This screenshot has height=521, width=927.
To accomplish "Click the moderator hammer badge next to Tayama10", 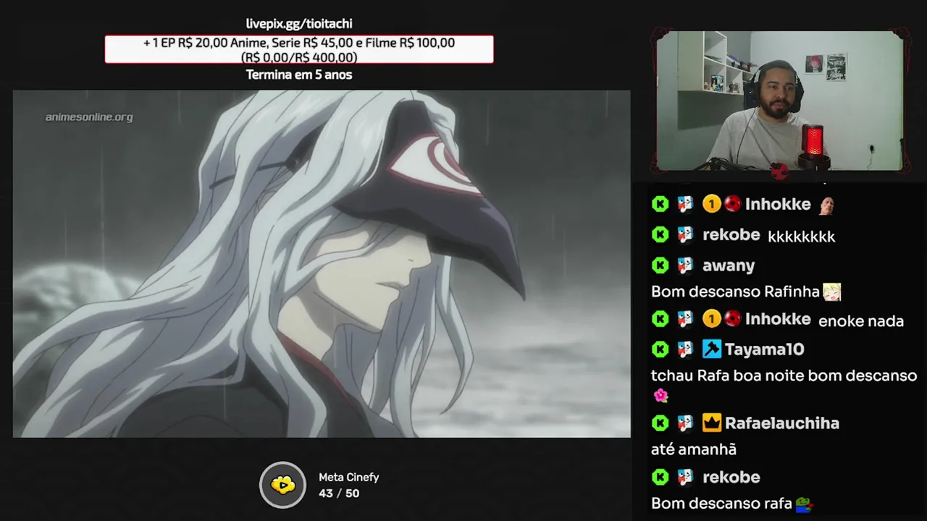I will 711,350.
